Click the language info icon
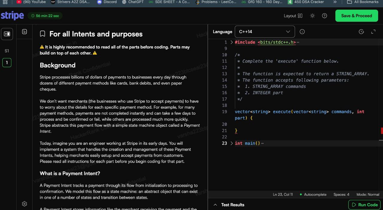The width and height of the screenshot is (383, 210). click(x=302, y=32)
